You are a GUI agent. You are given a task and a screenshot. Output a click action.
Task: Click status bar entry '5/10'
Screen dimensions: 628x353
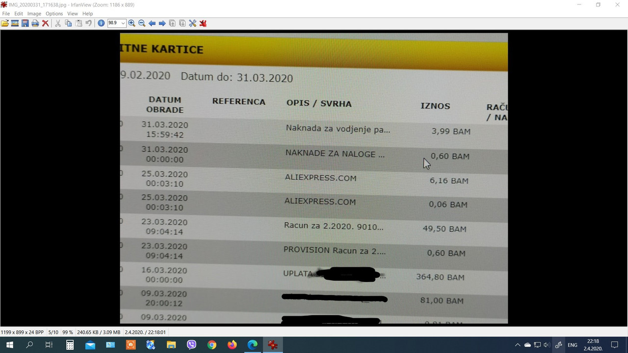point(53,332)
